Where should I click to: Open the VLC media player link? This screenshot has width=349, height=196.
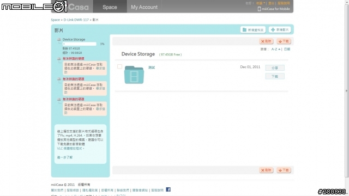pyautogui.click(x=70, y=149)
